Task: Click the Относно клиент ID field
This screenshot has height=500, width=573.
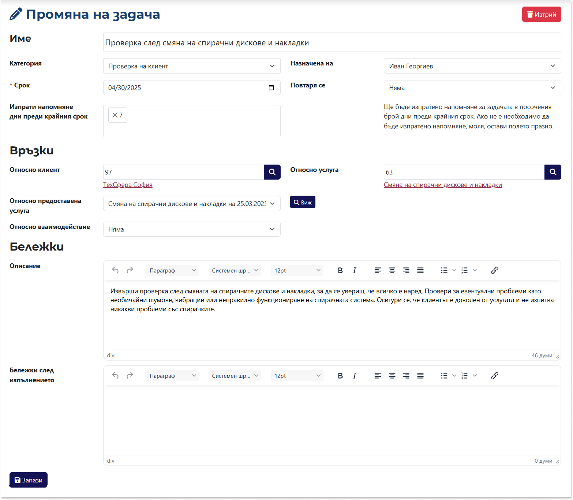Action: (x=183, y=172)
